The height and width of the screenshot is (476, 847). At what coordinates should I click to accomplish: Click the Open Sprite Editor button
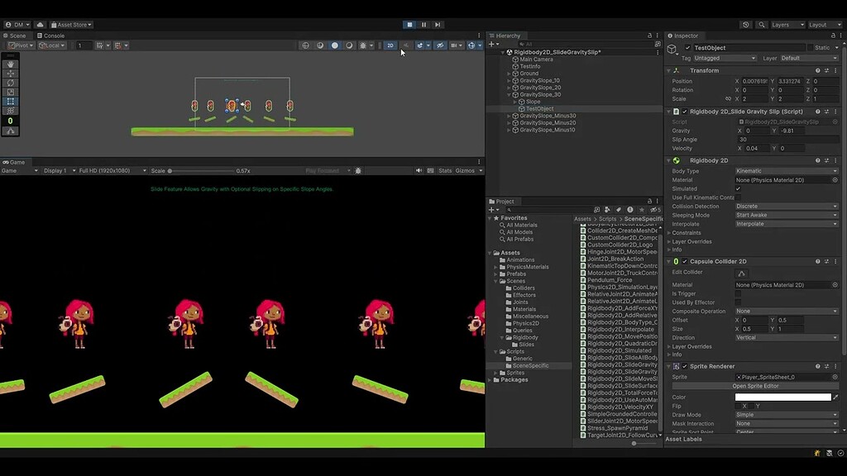coord(754,386)
